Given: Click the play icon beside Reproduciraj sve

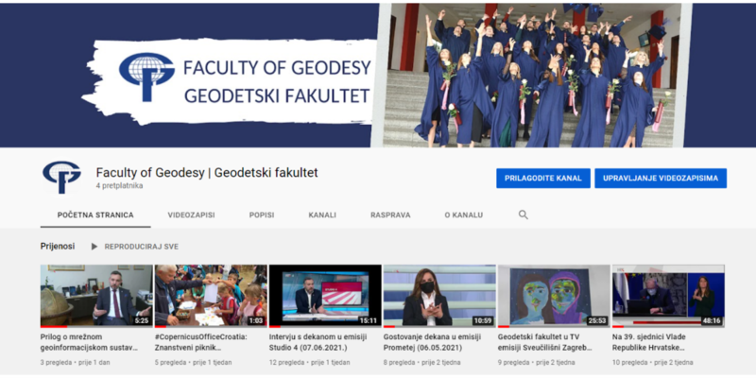Looking at the screenshot, I should click(94, 247).
